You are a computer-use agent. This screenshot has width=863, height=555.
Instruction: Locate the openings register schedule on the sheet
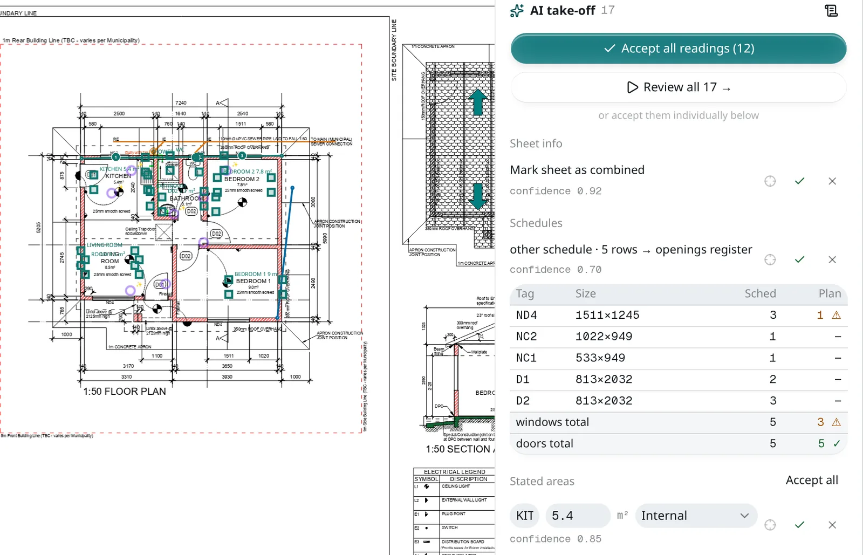click(770, 260)
